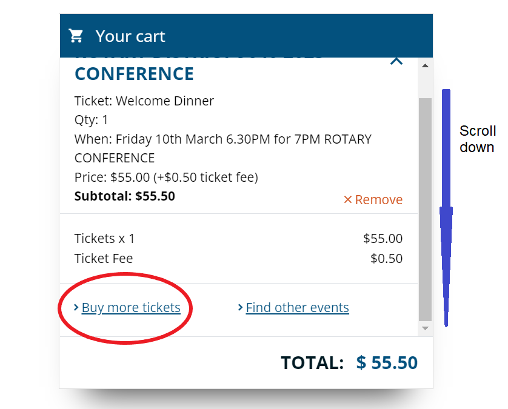Click arrow icon beside Find other events

(x=240, y=307)
